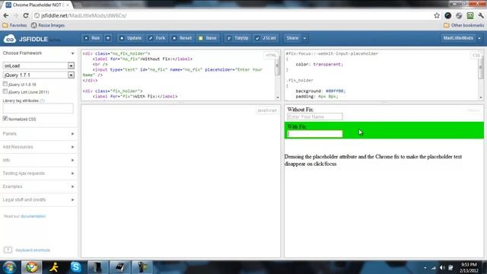Expand Legal stuff and credits section
Screen dimensions: 487x274
38,199
